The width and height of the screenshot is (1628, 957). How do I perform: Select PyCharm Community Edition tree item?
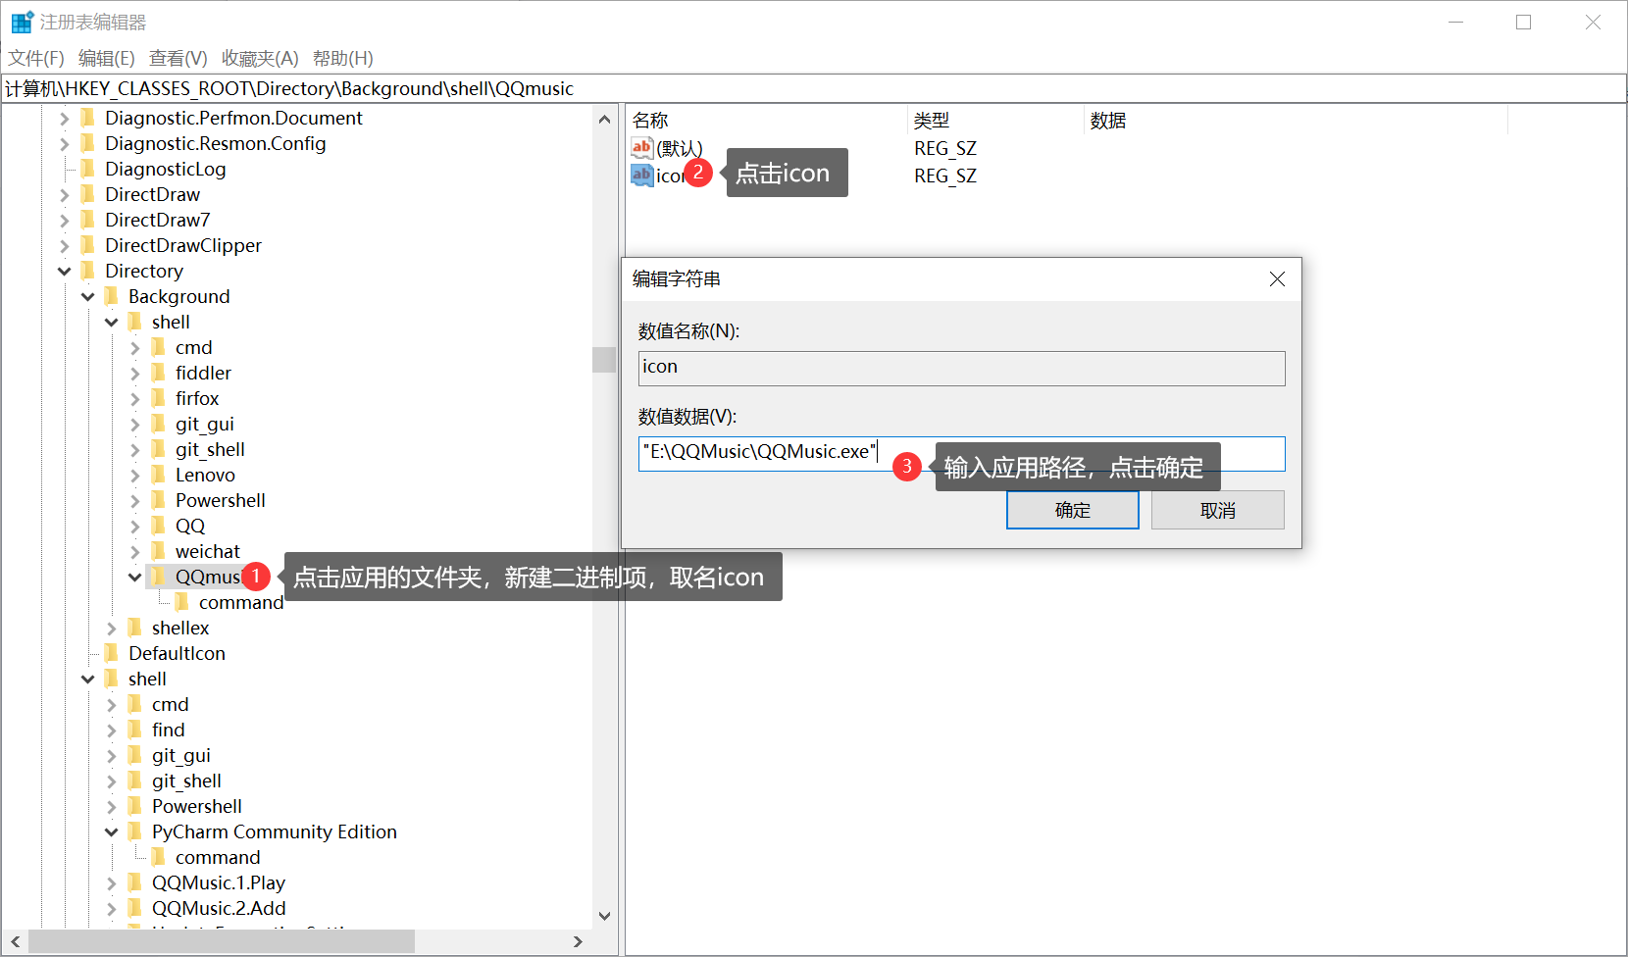[x=275, y=832]
